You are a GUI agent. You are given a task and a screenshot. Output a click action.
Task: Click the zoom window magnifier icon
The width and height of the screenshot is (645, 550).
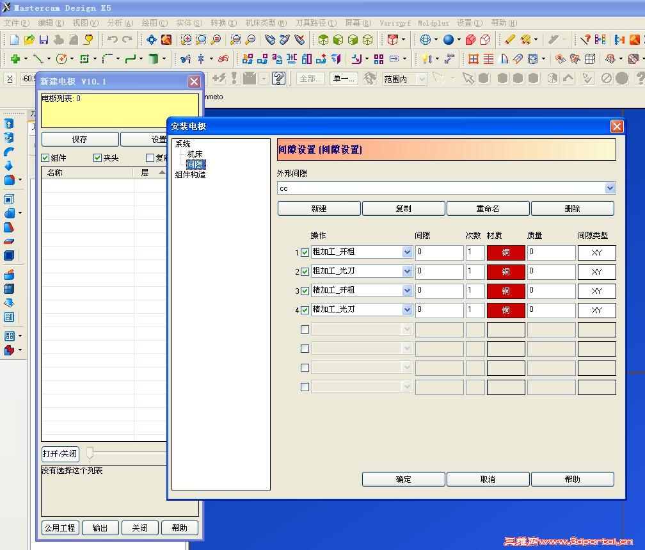(x=186, y=40)
